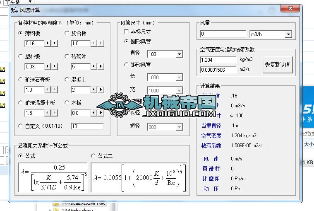The height and width of the screenshot is (211, 314).
Task: Click the 自定义 roughness input showing 10
Action: click(87, 126)
